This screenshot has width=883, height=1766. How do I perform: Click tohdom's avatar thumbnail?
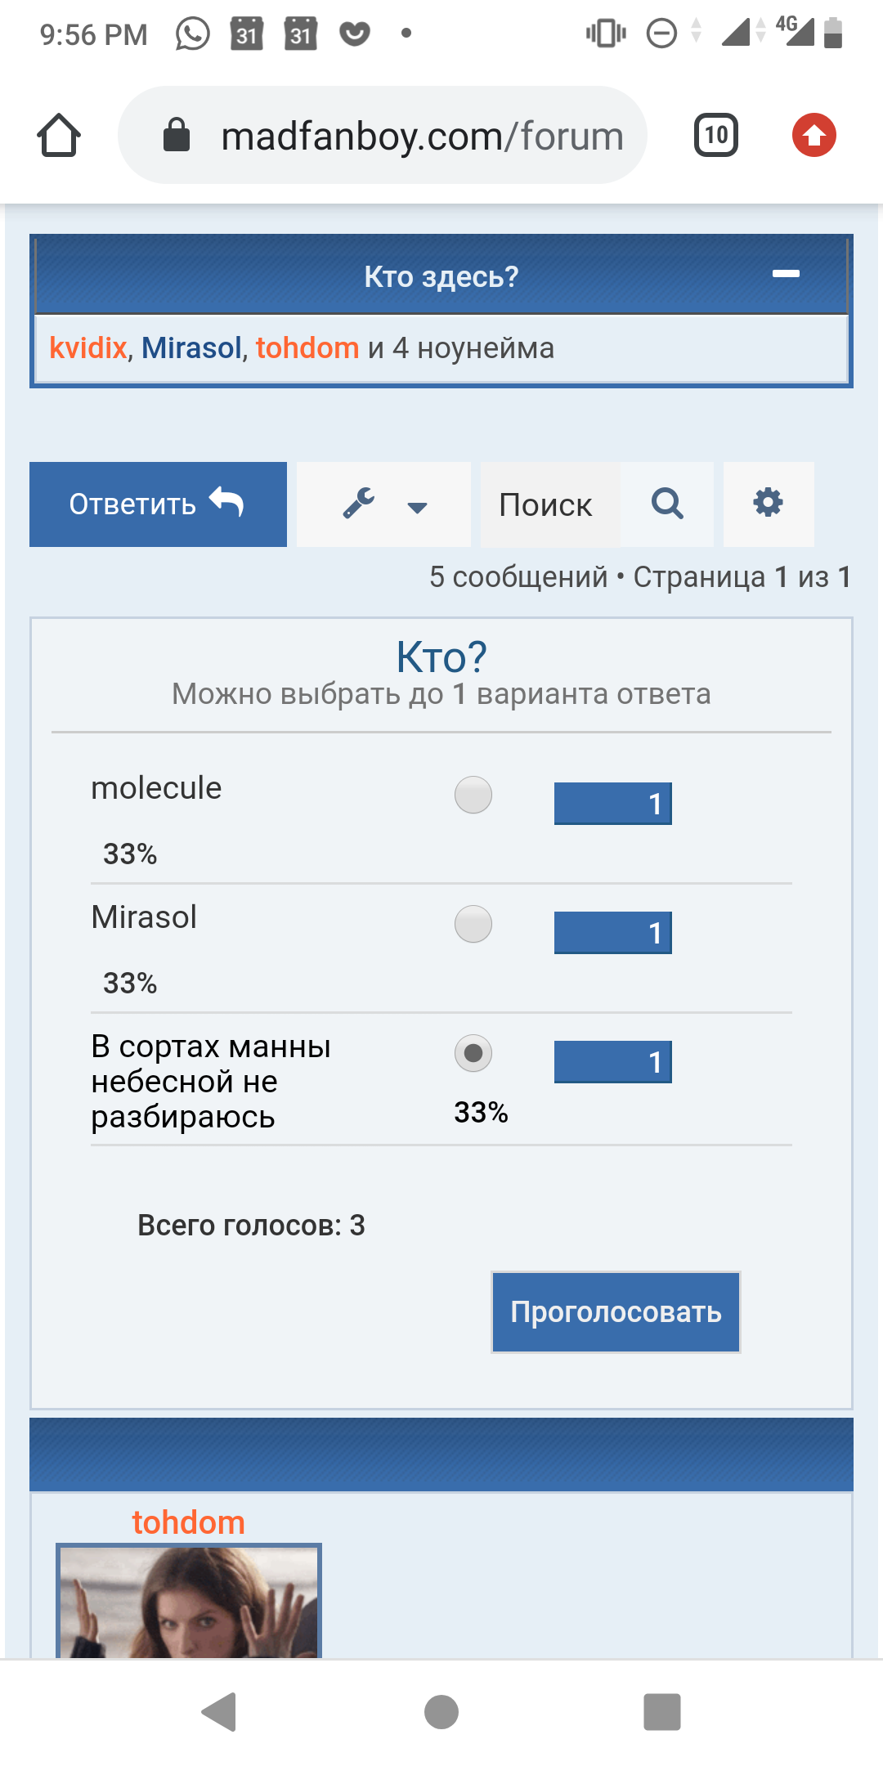coord(188,1601)
